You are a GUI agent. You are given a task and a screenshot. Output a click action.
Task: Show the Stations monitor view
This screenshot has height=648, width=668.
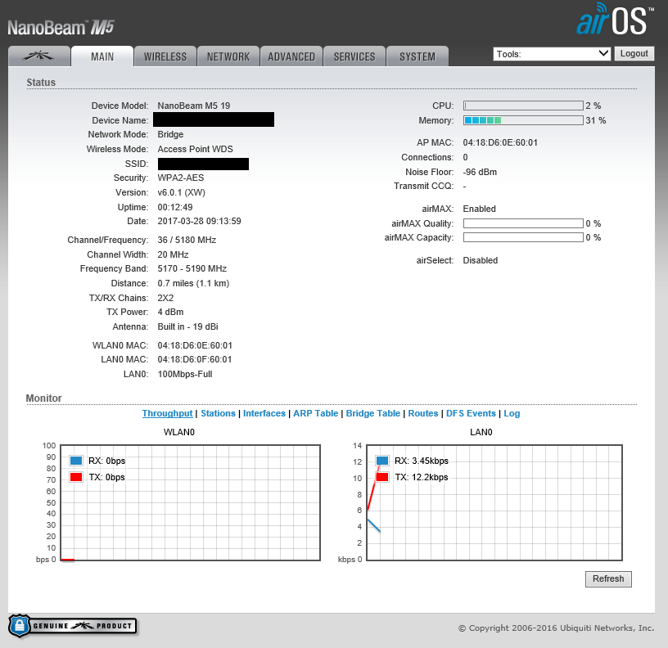(218, 414)
